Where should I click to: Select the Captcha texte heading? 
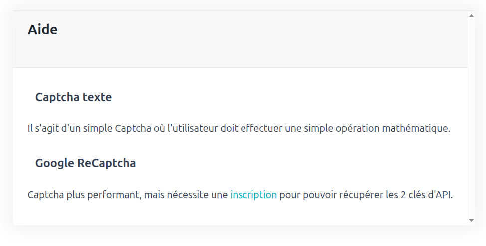pyautogui.click(x=73, y=97)
